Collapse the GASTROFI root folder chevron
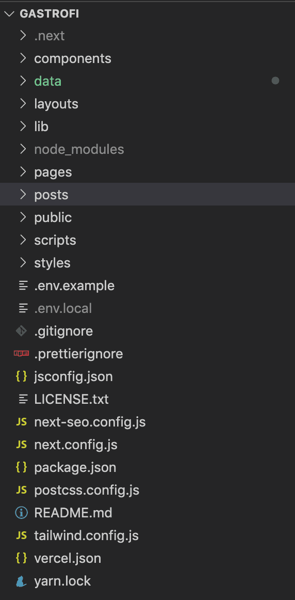The width and height of the screenshot is (295, 600). point(9,14)
